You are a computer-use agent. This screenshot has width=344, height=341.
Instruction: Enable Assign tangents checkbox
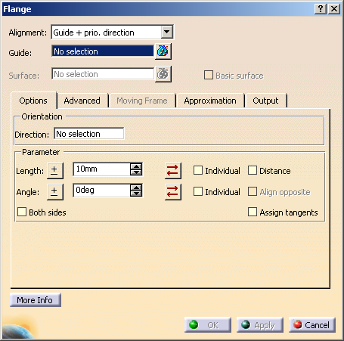[253, 212]
